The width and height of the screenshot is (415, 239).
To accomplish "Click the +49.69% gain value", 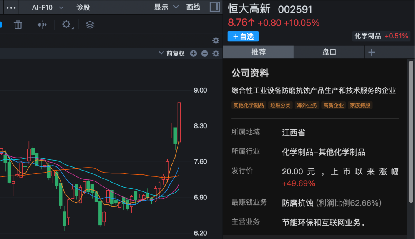I will [x=299, y=183].
